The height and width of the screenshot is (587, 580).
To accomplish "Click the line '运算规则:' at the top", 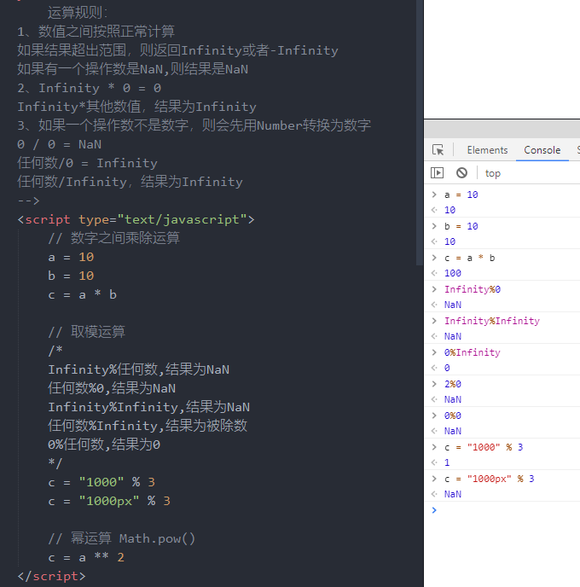I will click(x=78, y=13).
